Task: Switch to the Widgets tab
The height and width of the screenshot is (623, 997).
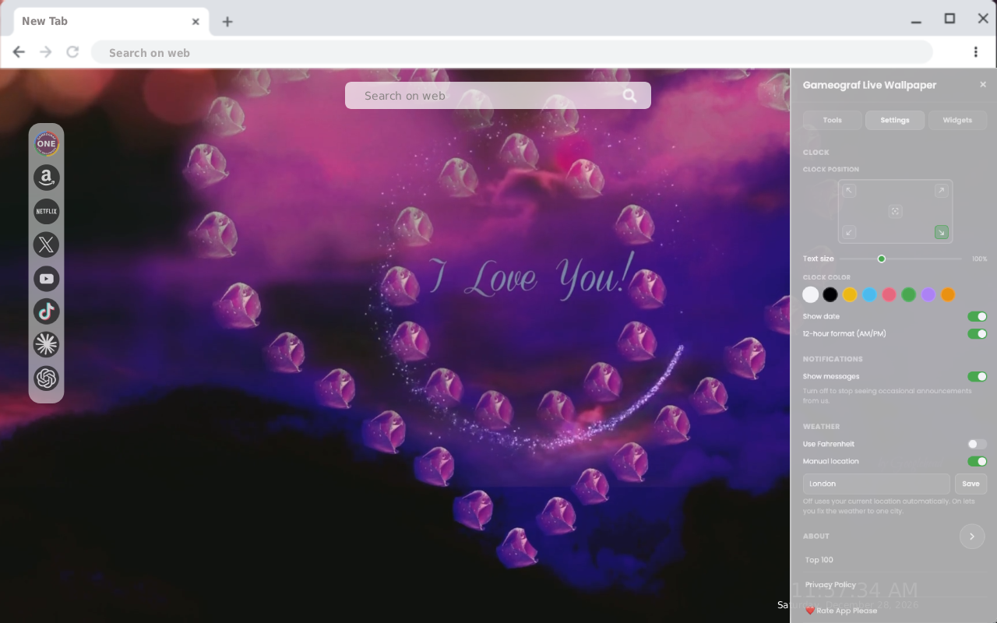Action: tap(957, 120)
